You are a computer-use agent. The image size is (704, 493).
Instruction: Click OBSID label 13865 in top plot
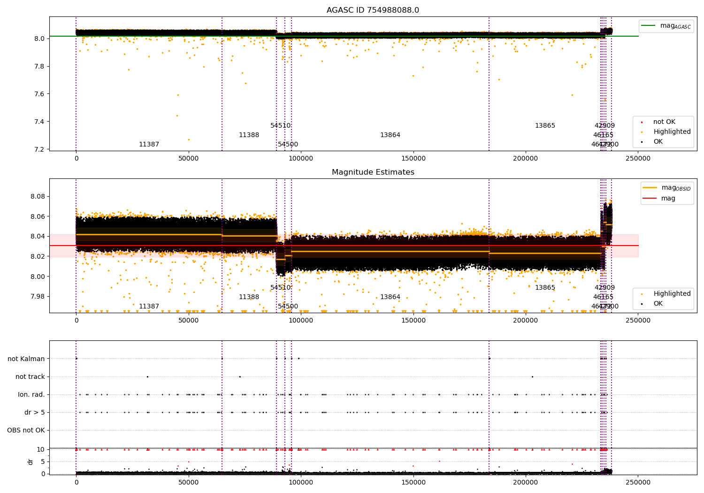[x=545, y=126]
